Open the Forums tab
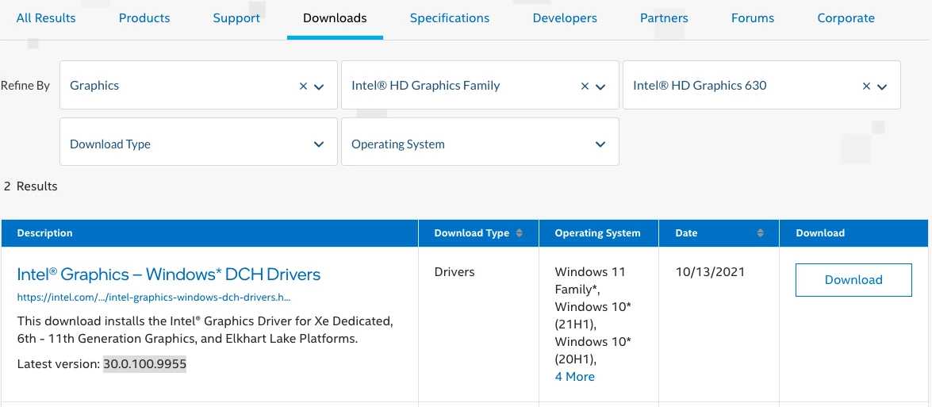Image resolution: width=932 pixels, height=407 pixels. point(753,17)
